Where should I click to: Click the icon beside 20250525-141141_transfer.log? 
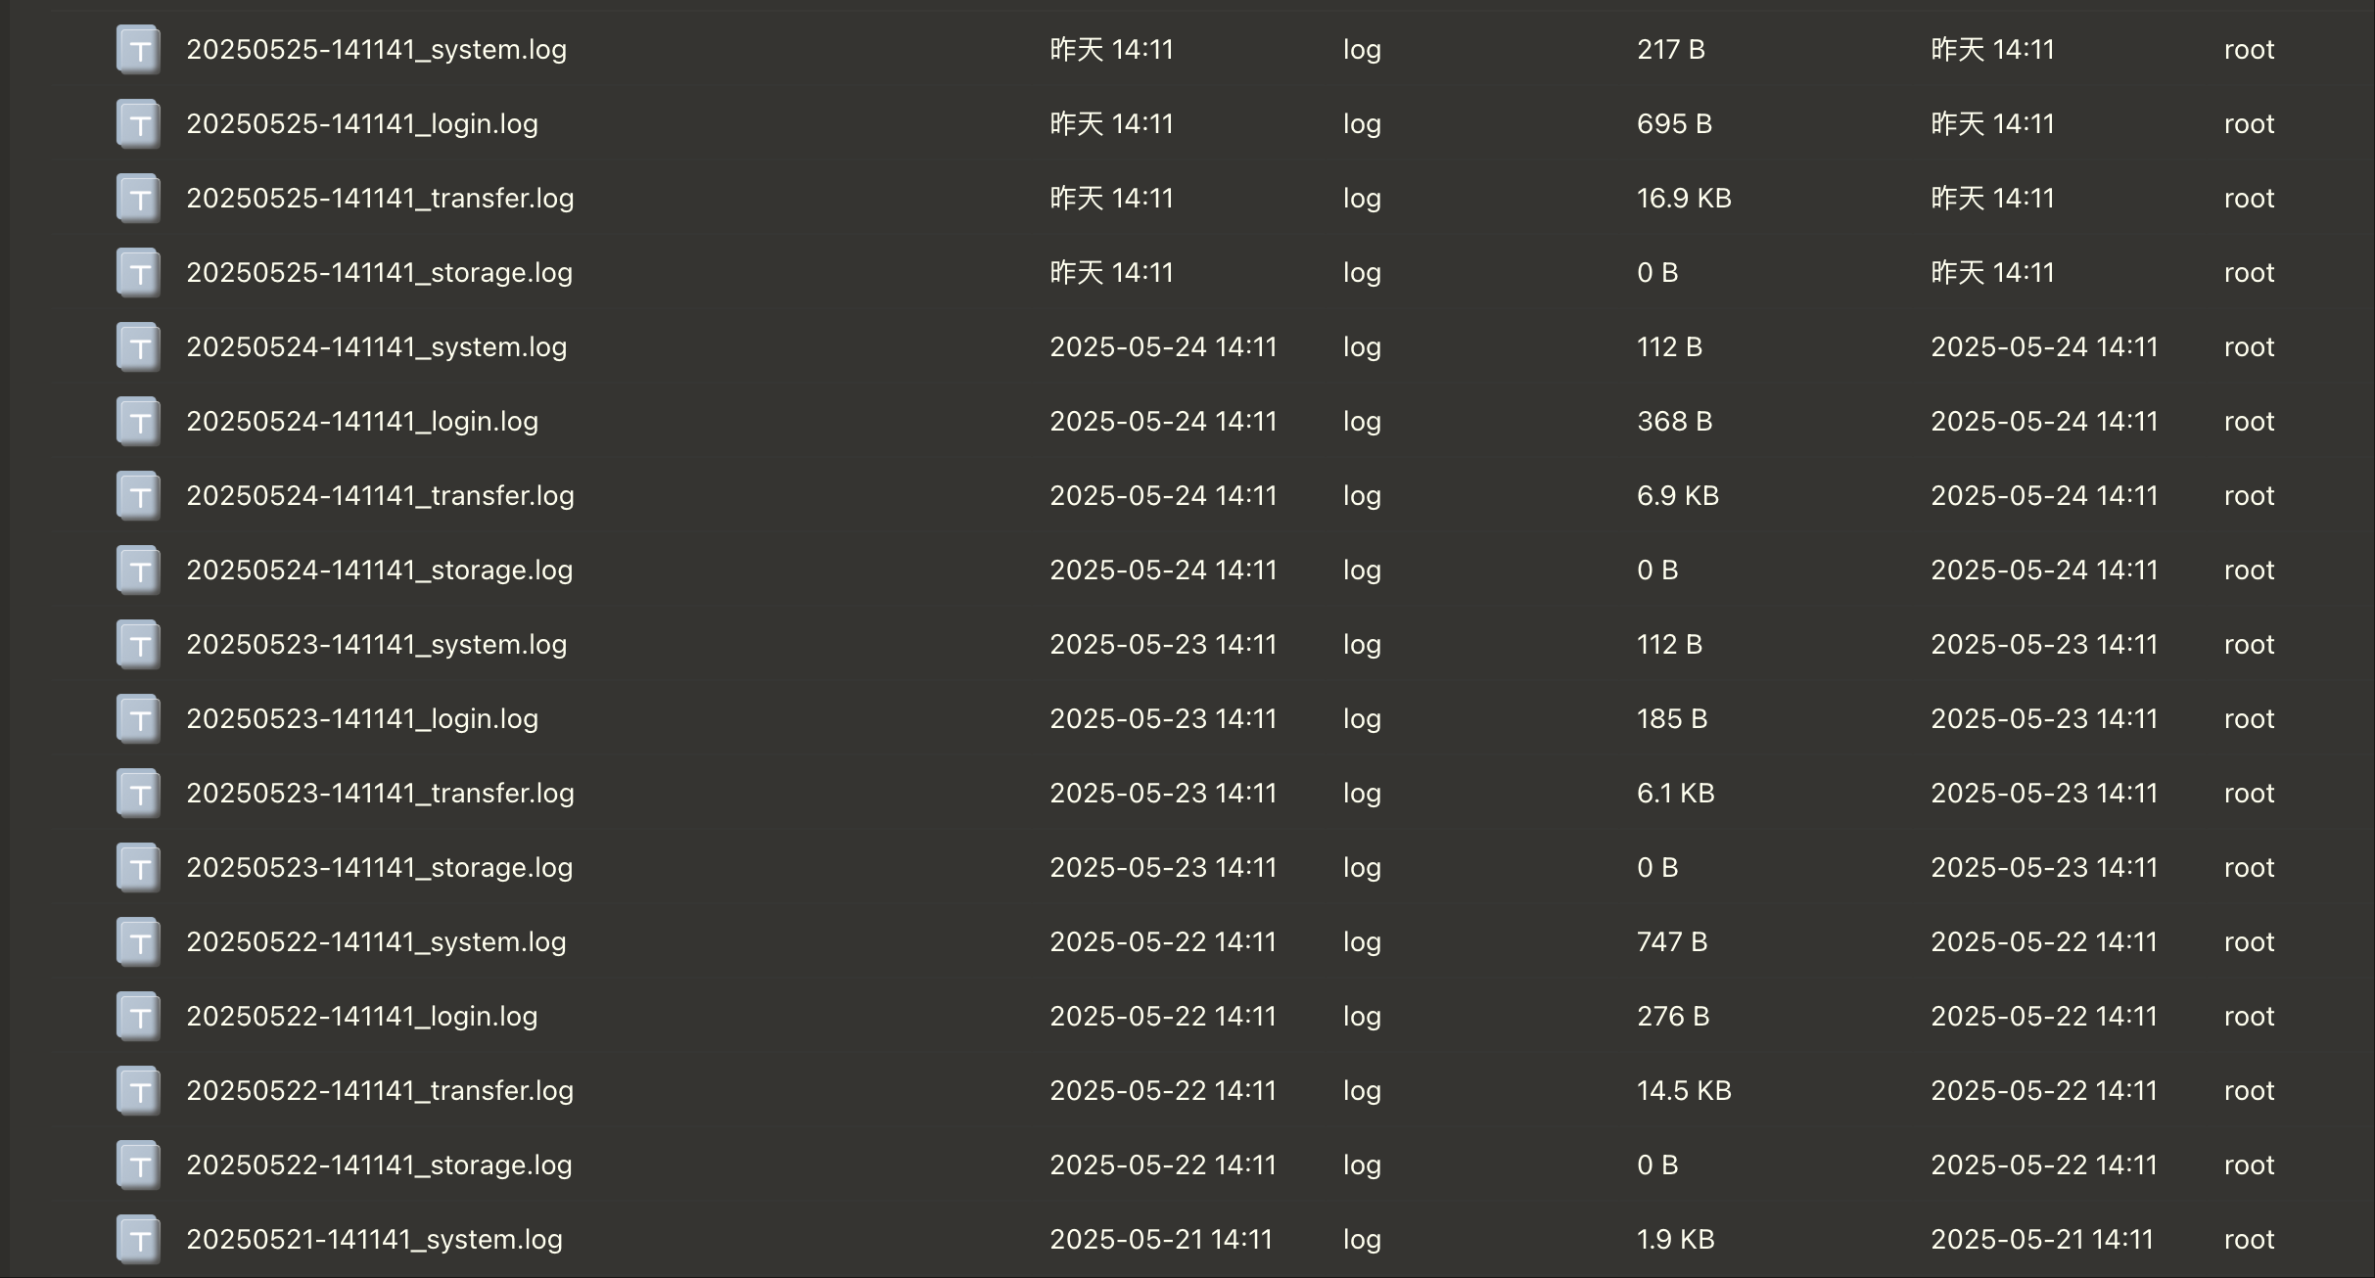[x=139, y=199]
